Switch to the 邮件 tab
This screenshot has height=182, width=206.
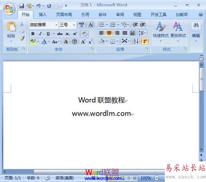(103, 14)
